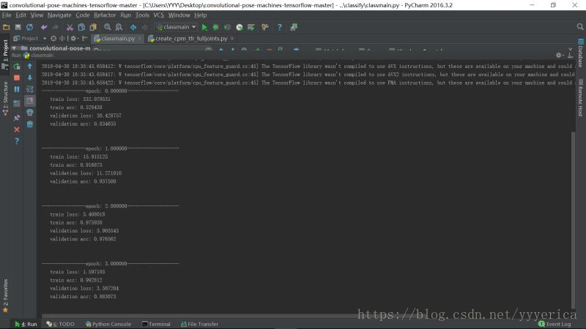Image resolution: width=586 pixels, height=329 pixels.
Task: Open the Refactor menu
Action: (x=105, y=15)
